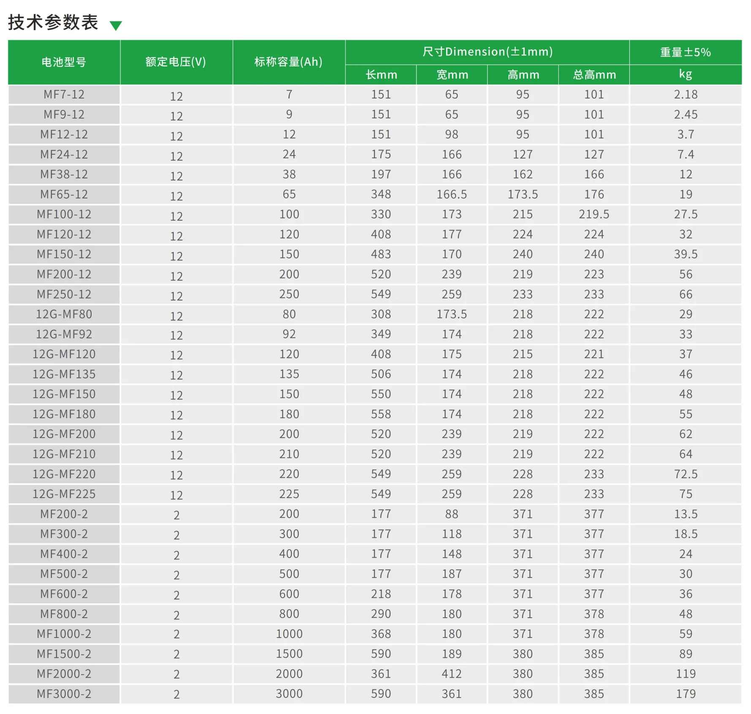Select model cell 12G-MF225
The image size is (751, 714).
pos(64,494)
